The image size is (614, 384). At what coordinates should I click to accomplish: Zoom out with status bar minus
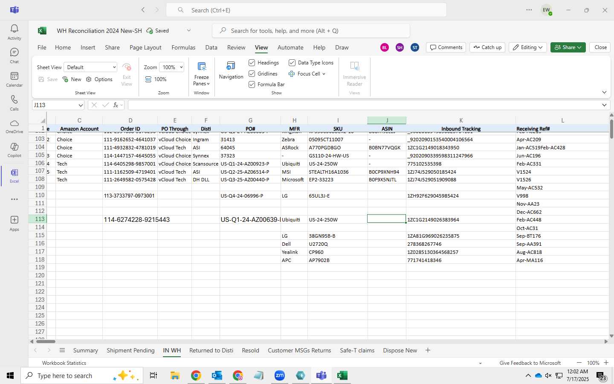579,363
